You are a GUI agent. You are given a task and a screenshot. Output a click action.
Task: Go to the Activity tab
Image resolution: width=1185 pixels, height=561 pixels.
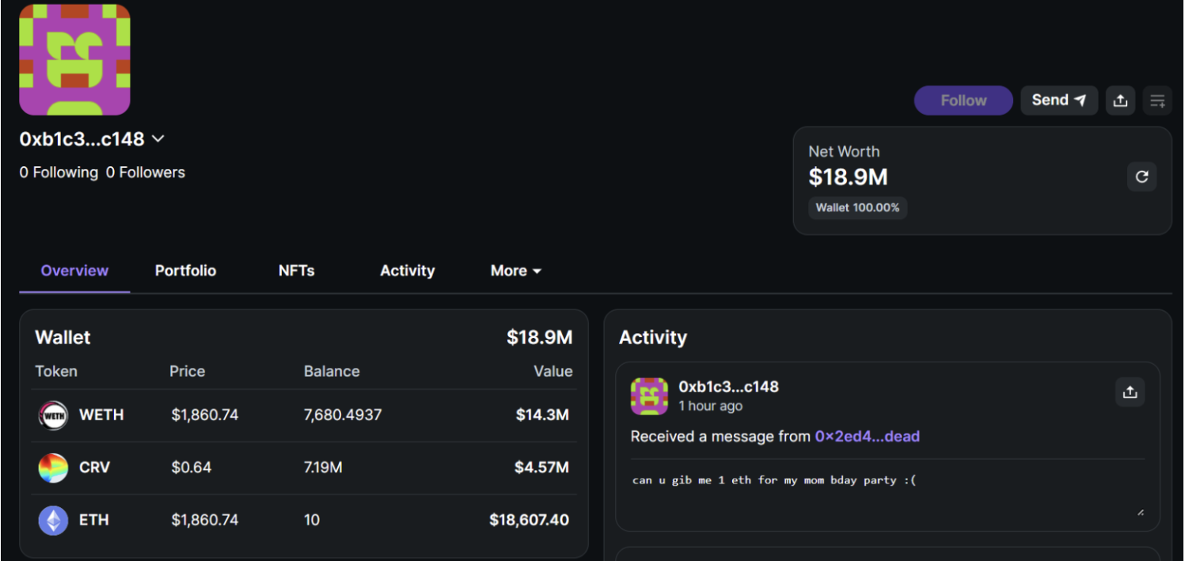coord(407,271)
